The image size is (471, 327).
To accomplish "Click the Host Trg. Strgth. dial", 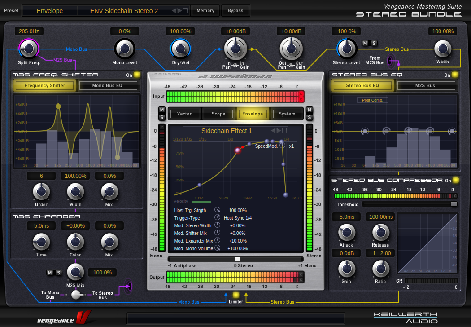I will [217, 210].
